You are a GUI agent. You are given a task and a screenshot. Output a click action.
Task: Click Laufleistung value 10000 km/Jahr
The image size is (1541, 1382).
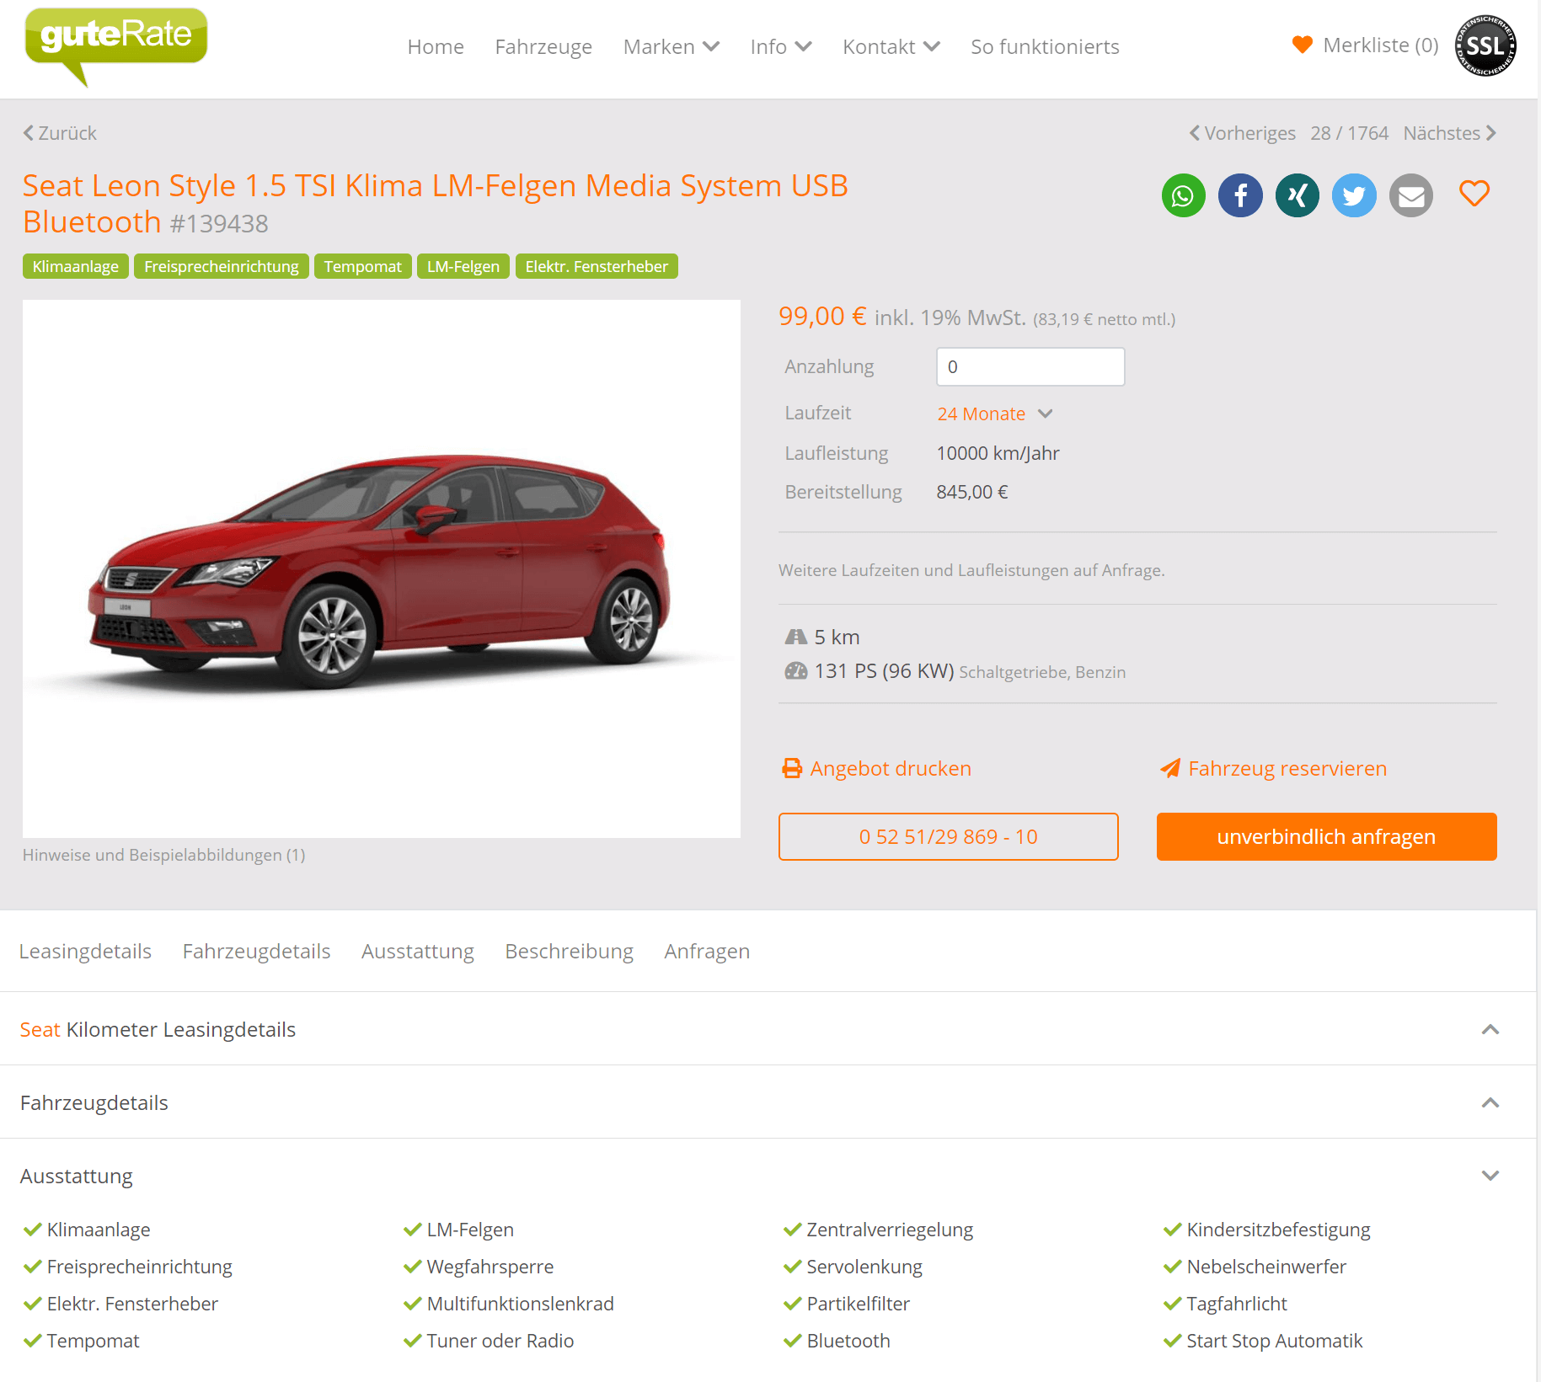pos(998,453)
